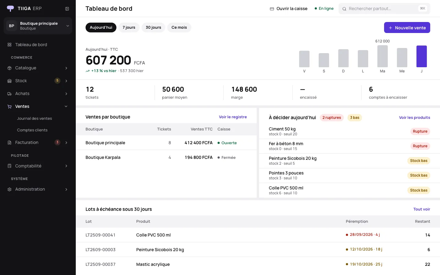Click the Ventes cart icon

9,106
